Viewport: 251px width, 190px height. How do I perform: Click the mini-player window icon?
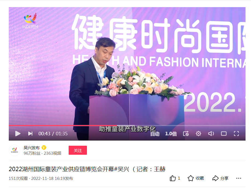coord(186,134)
